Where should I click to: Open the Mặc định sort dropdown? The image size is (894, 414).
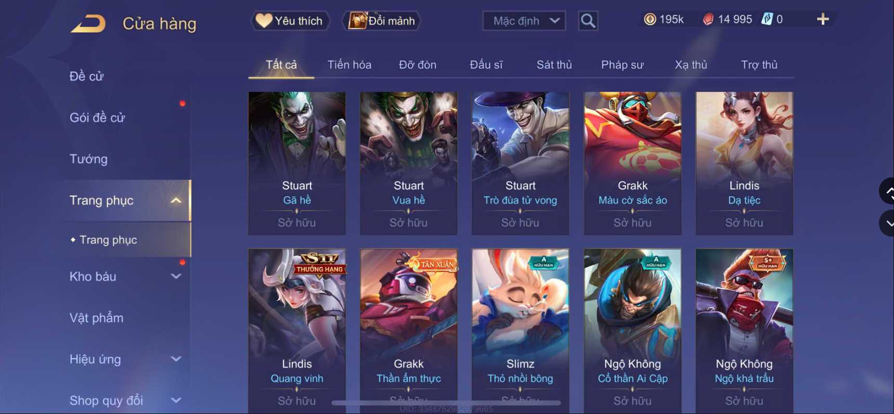(x=524, y=21)
